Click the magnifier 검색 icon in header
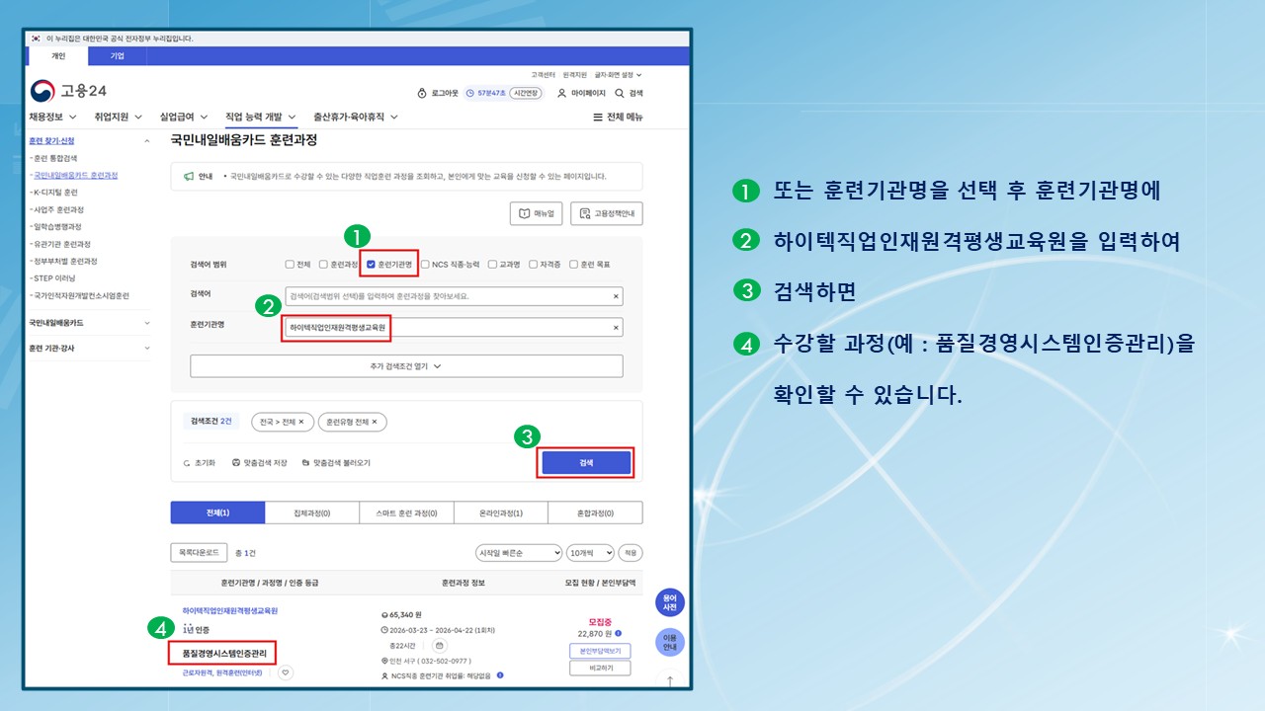The width and height of the screenshot is (1265, 711). 620,93
